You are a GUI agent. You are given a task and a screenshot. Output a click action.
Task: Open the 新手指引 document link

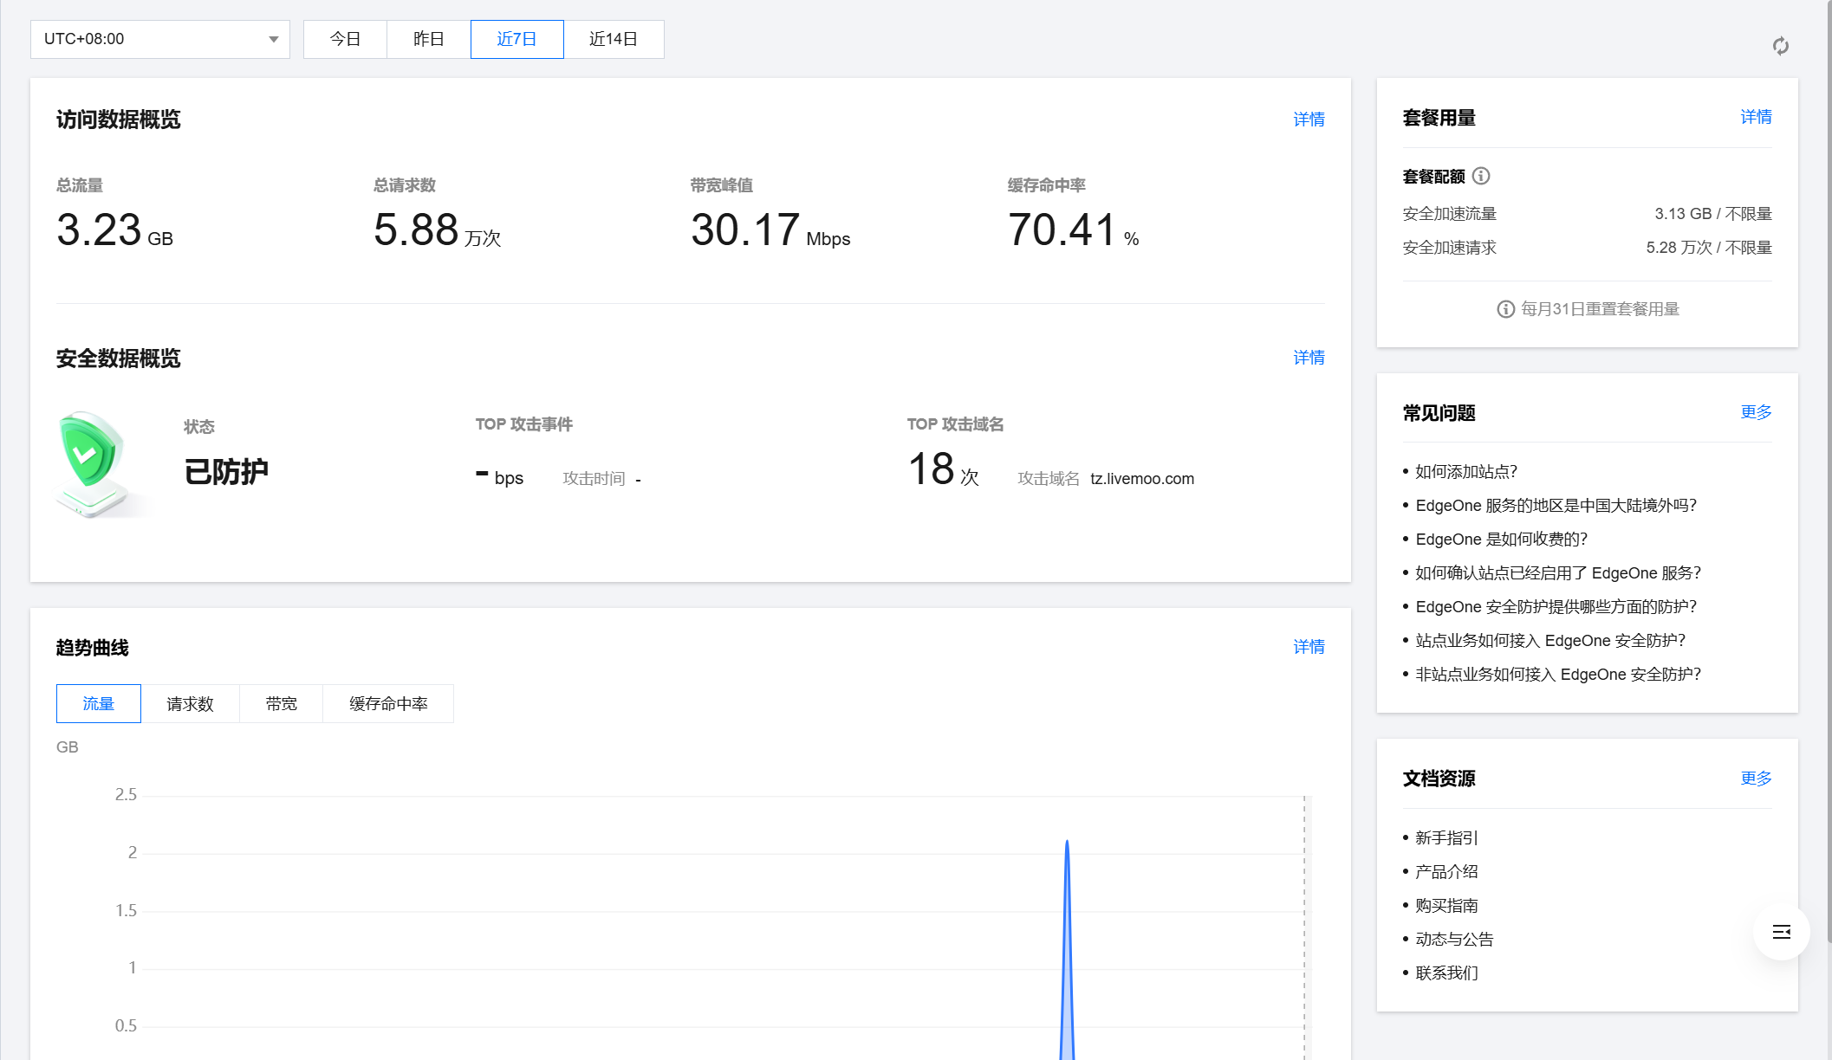click(1446, 838)
